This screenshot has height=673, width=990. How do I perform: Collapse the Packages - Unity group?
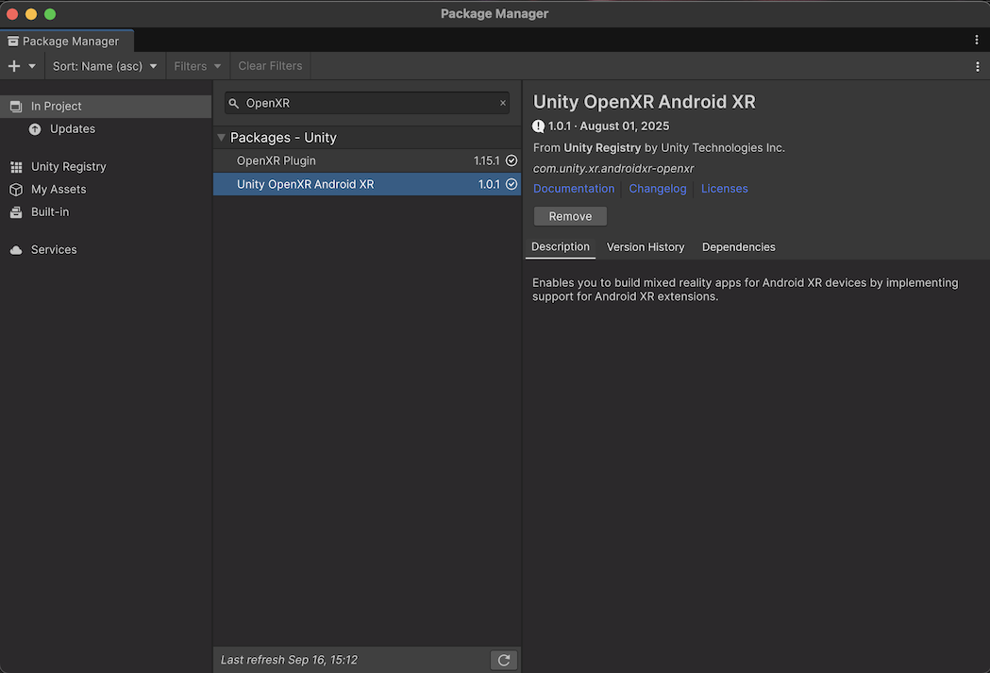(222, 138)
